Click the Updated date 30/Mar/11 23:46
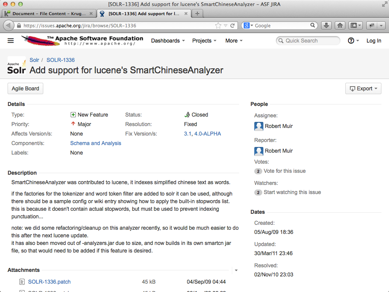The image size is (389, 292). coord(273,254)
